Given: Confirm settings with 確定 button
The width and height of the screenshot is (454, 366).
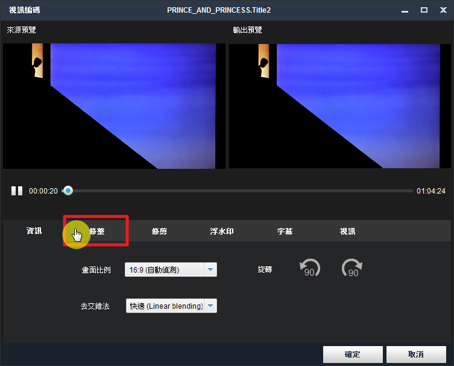Looking at the screenshot, I should point(353,354).
